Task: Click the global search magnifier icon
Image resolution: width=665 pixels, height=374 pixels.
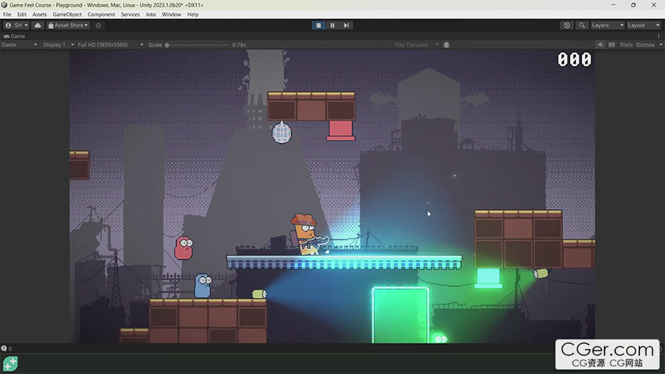Action: 582,25
